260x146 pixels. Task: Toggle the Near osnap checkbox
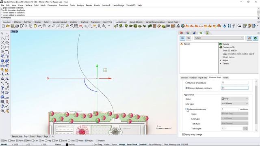pos(9,141)
